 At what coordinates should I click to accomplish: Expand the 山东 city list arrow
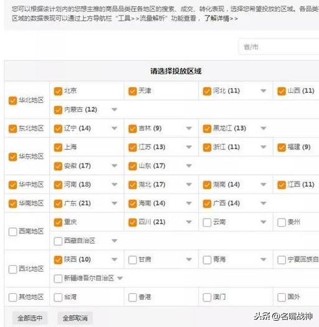click(x=189, y=166)
